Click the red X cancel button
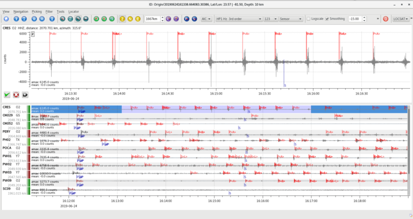 16,95
